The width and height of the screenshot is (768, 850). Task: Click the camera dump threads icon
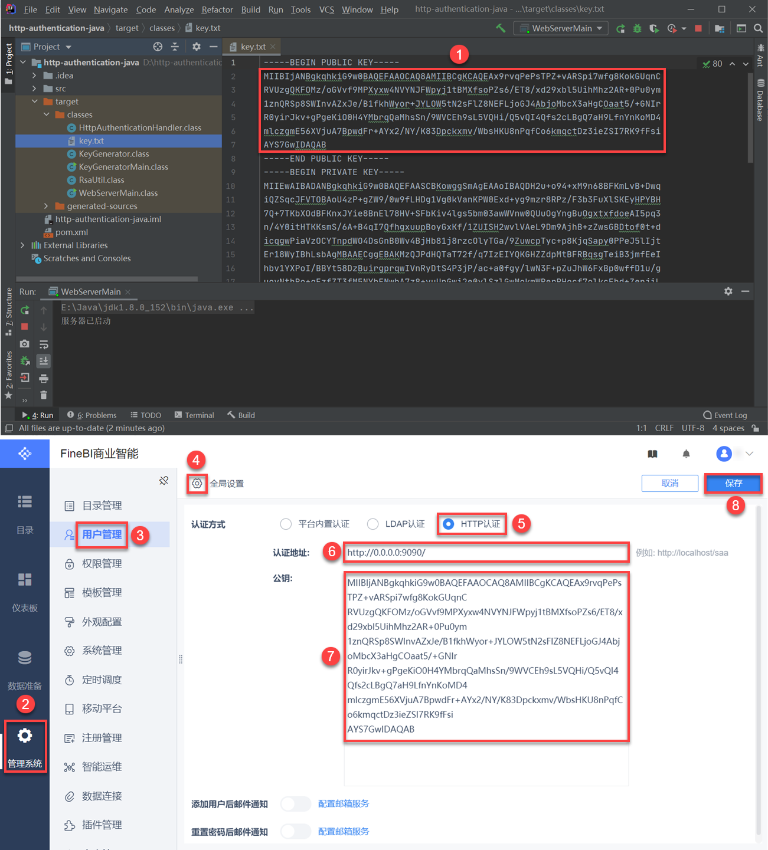(x=25, y=343)
